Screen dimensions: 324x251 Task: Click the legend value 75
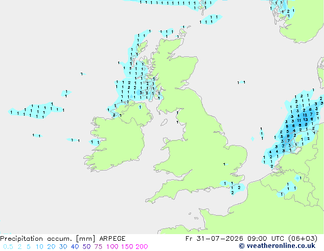(x=98, y=247)
